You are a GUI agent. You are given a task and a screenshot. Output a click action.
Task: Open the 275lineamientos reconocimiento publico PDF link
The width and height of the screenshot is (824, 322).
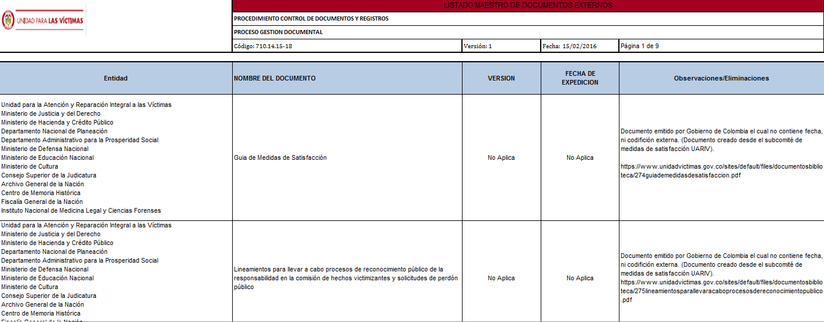pos(722,291)
